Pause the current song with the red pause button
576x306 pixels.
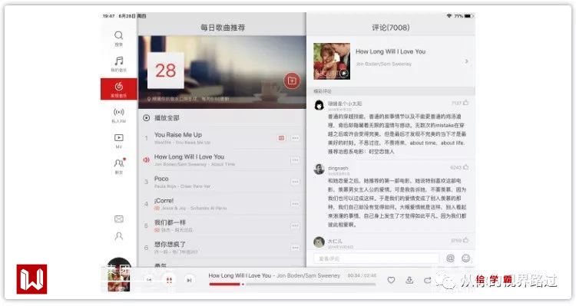tap(169, 280)
